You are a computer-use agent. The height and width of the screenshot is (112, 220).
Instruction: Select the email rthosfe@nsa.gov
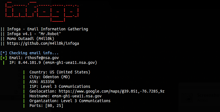pos(42,58)
